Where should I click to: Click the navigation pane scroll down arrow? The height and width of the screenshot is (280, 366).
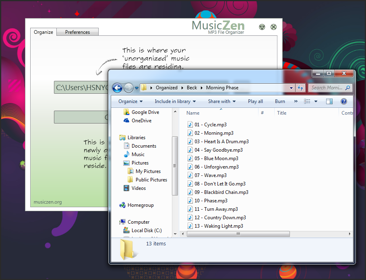(x=175, y=234)
